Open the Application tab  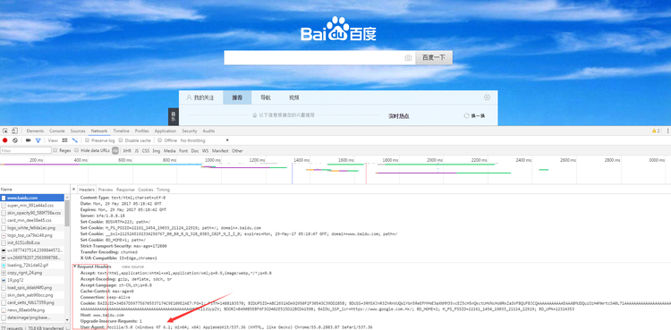(166, 131)
